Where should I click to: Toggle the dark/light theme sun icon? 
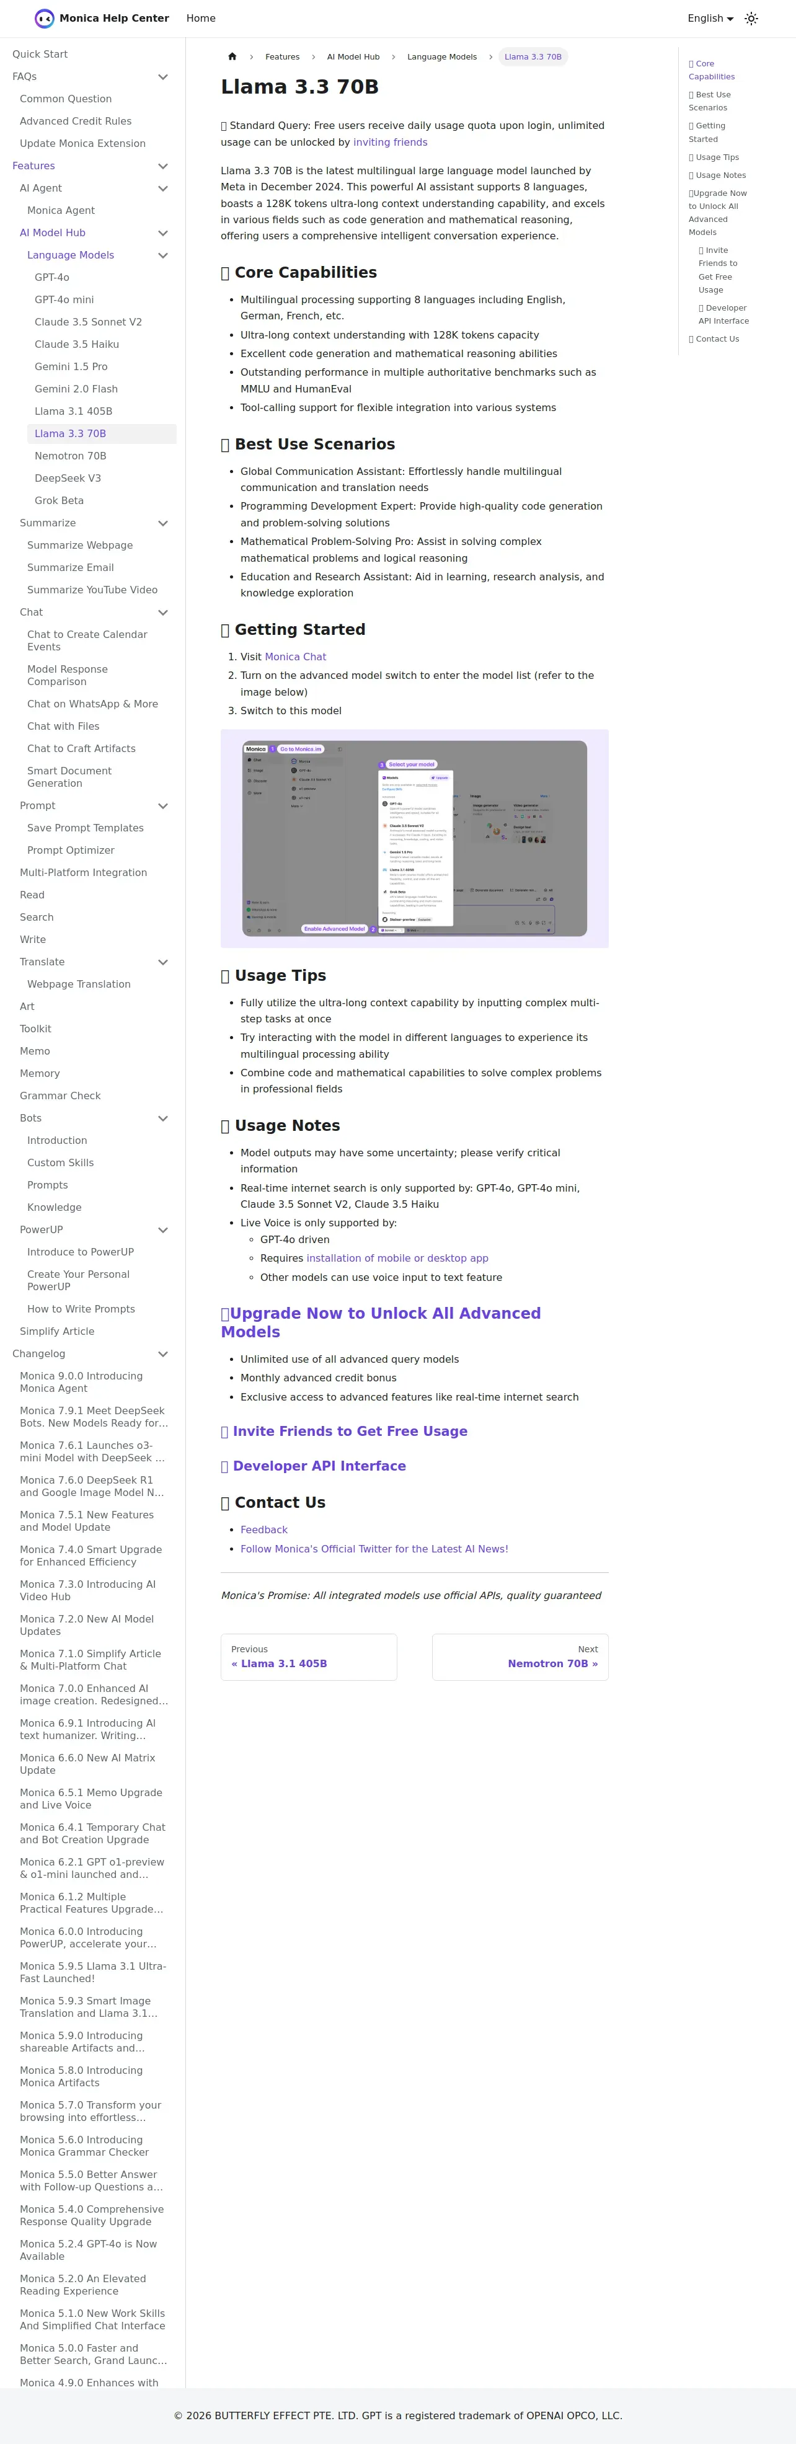pos(751,18)
